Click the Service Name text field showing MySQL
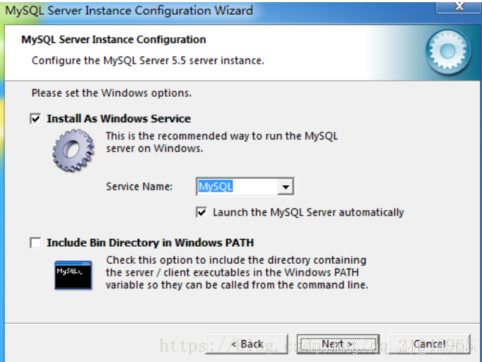The width and height of the screenshot is (482, 362). click(x=237, y=187)
